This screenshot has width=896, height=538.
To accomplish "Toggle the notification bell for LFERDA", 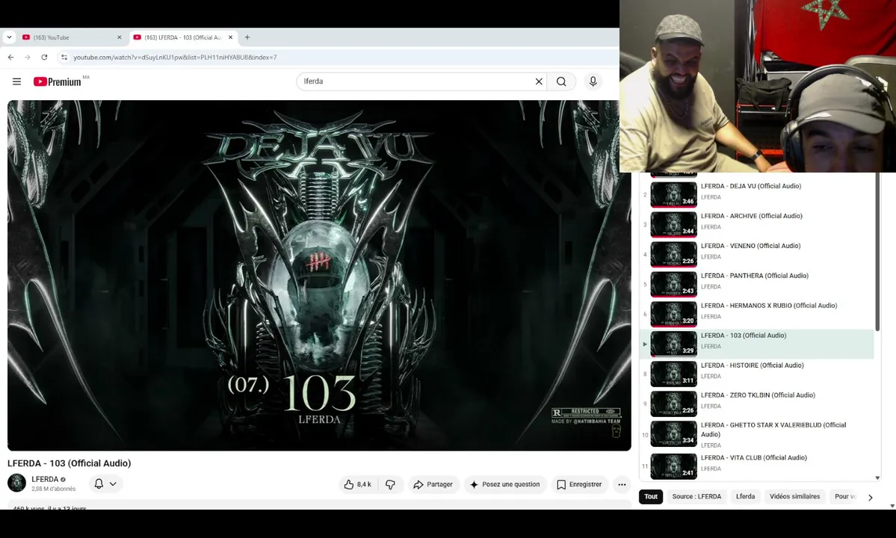I will pos(99,483).
